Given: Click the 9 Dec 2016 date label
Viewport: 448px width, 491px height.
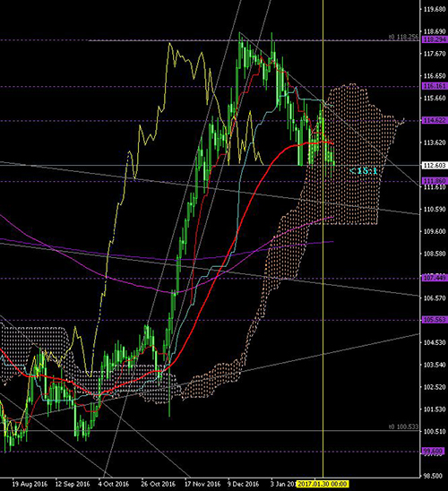Looking at the screenshot, I should pyautogui.click(x=243, y=484).
